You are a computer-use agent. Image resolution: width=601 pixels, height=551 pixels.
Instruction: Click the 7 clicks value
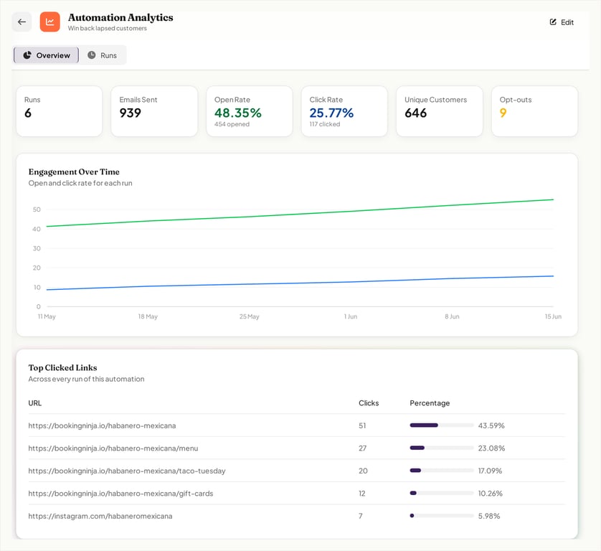click(361, 516)
